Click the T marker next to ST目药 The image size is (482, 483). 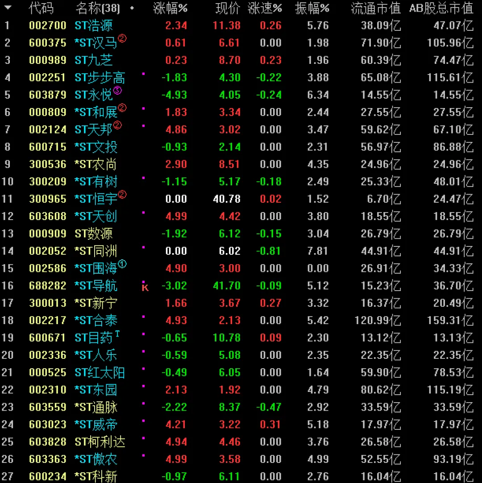[117, 334]
